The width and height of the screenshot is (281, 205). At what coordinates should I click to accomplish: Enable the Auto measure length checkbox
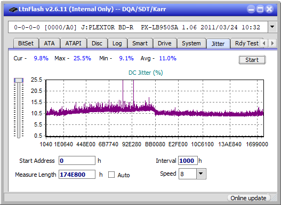(111, 175)
